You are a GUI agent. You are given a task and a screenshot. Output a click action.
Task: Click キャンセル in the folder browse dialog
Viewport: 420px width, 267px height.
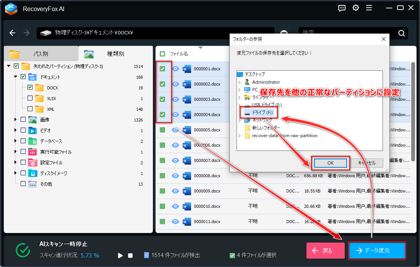367,163
